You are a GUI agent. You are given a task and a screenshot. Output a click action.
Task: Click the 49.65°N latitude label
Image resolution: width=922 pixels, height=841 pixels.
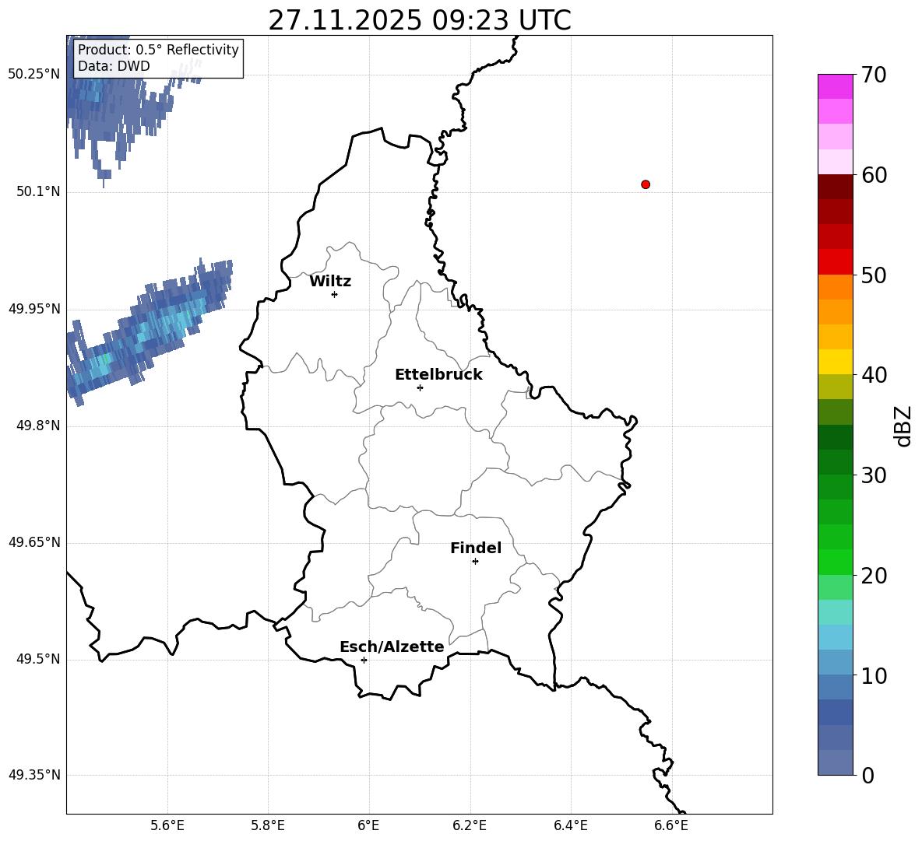pyautogui.click(x=34, y=542)
